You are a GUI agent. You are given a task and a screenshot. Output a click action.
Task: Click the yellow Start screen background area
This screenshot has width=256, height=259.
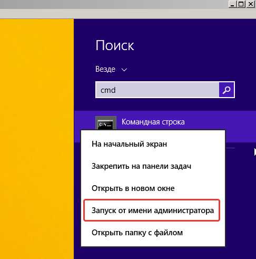[37, 139]
